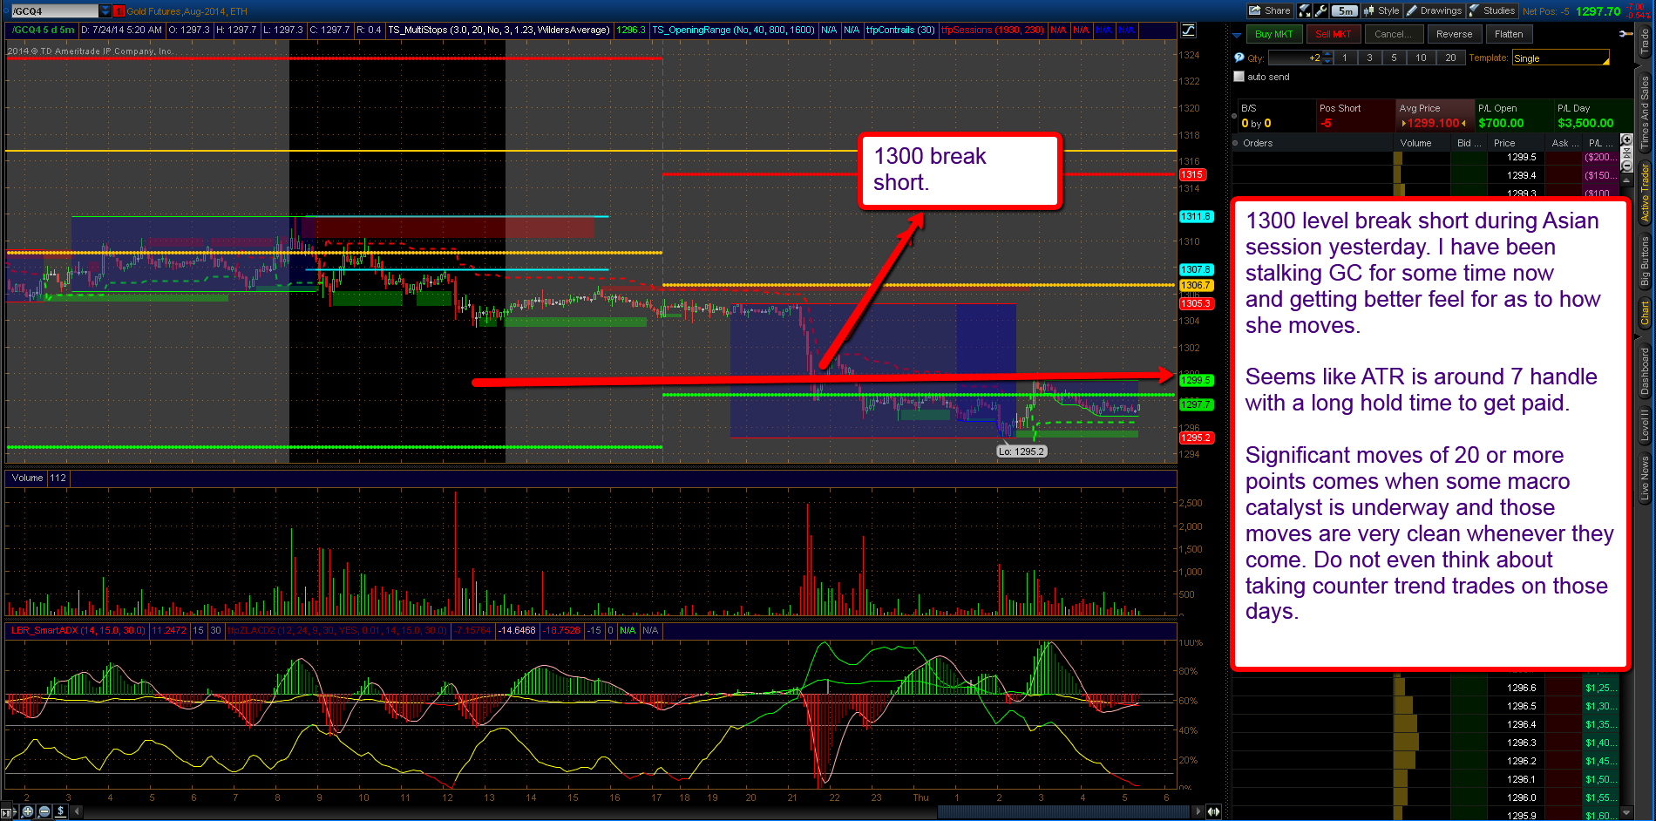Click the price ladder scroll-down arrow
This screenshot has width=1656, height=821.
click(x=1625, y=813)
